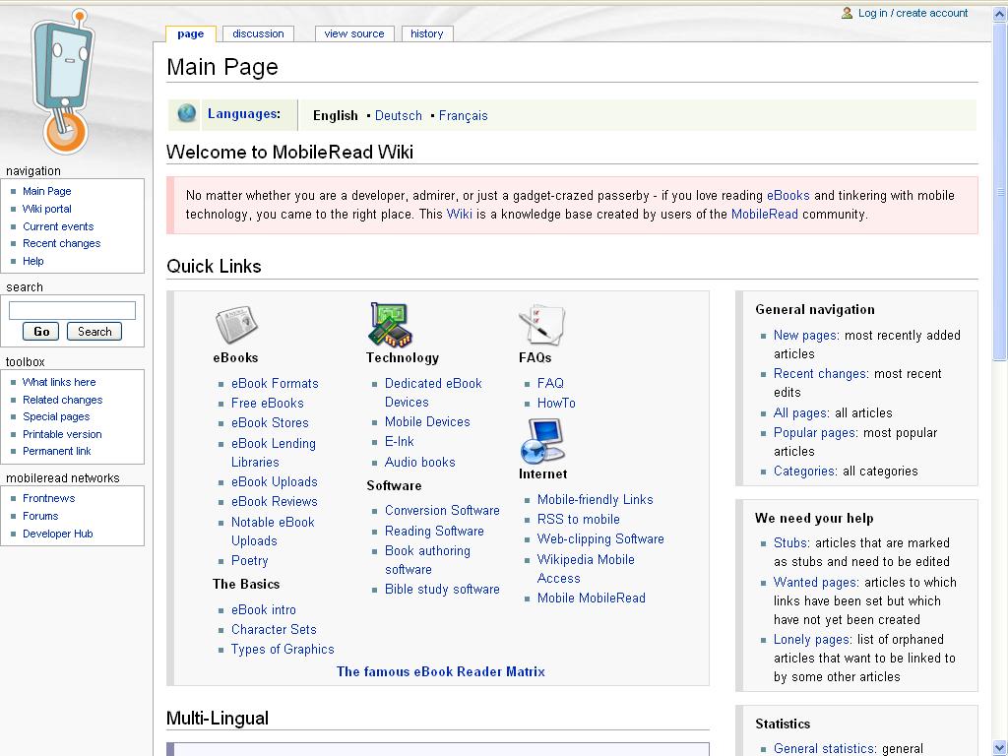Switch language to Deutsch
This screenshot has height=756, width=1008.
(x=399, y=116)
